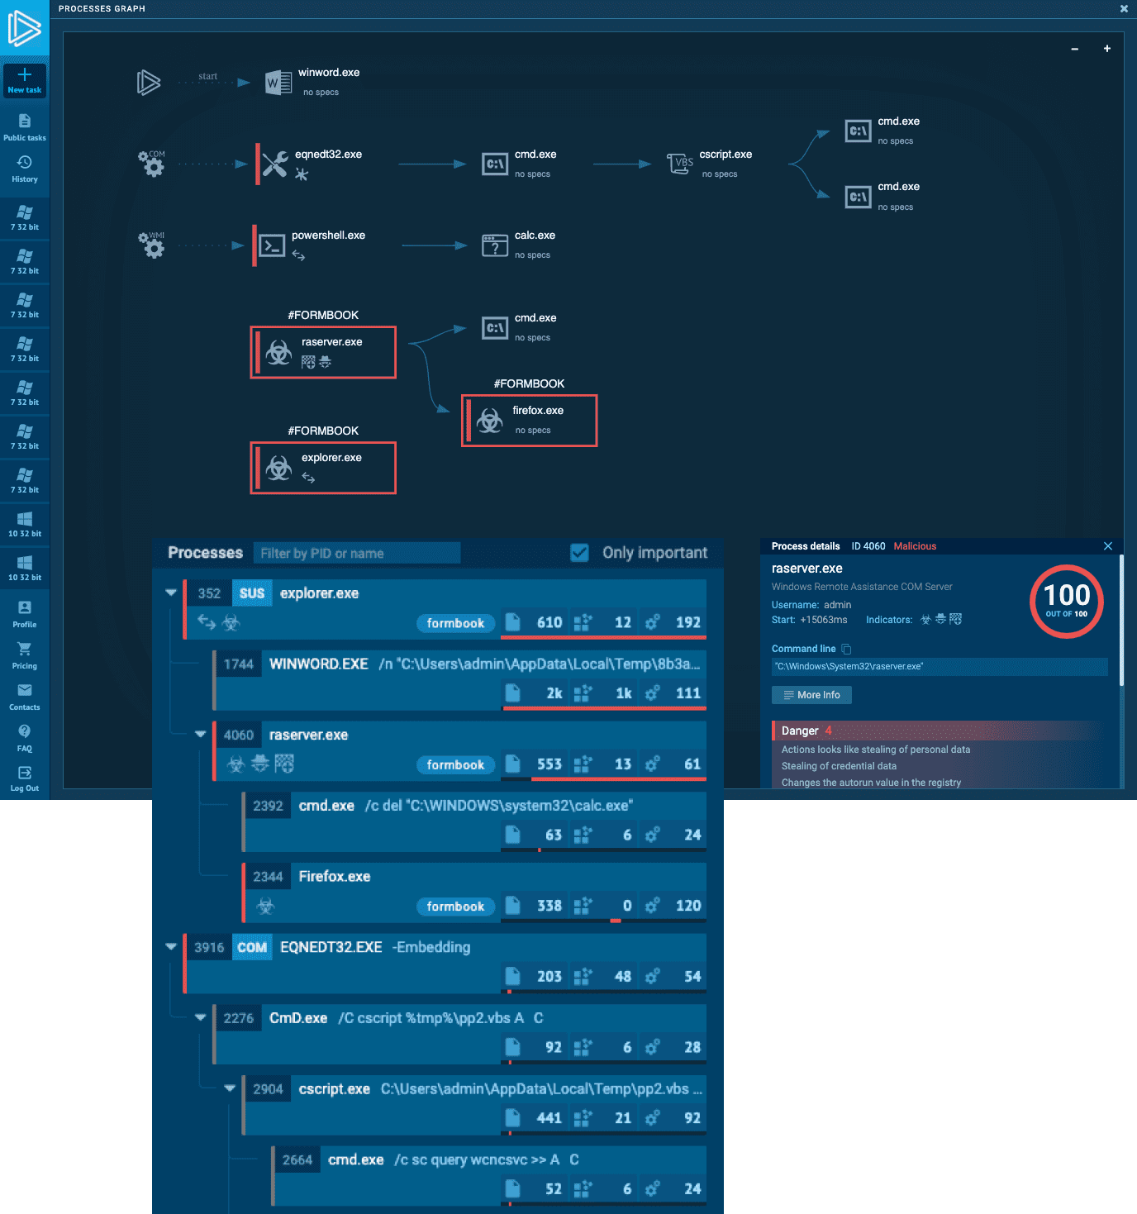The image size is (1137, 1214).
Task: Select the winword.exe node in the graph
Action: [x=313, y=82]
